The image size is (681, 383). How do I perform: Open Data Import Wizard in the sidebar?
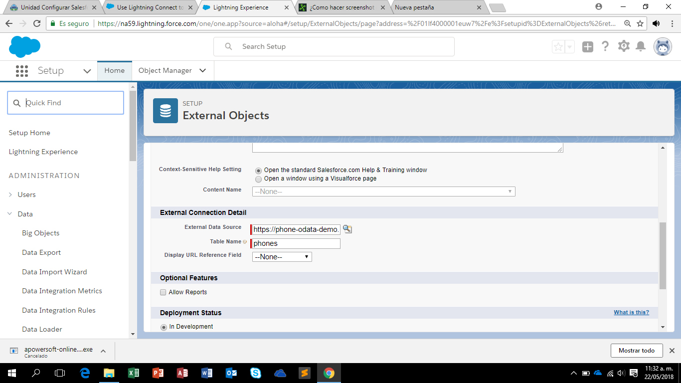[54, 272]
